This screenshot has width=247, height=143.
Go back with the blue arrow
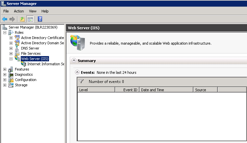click(5, 19)
